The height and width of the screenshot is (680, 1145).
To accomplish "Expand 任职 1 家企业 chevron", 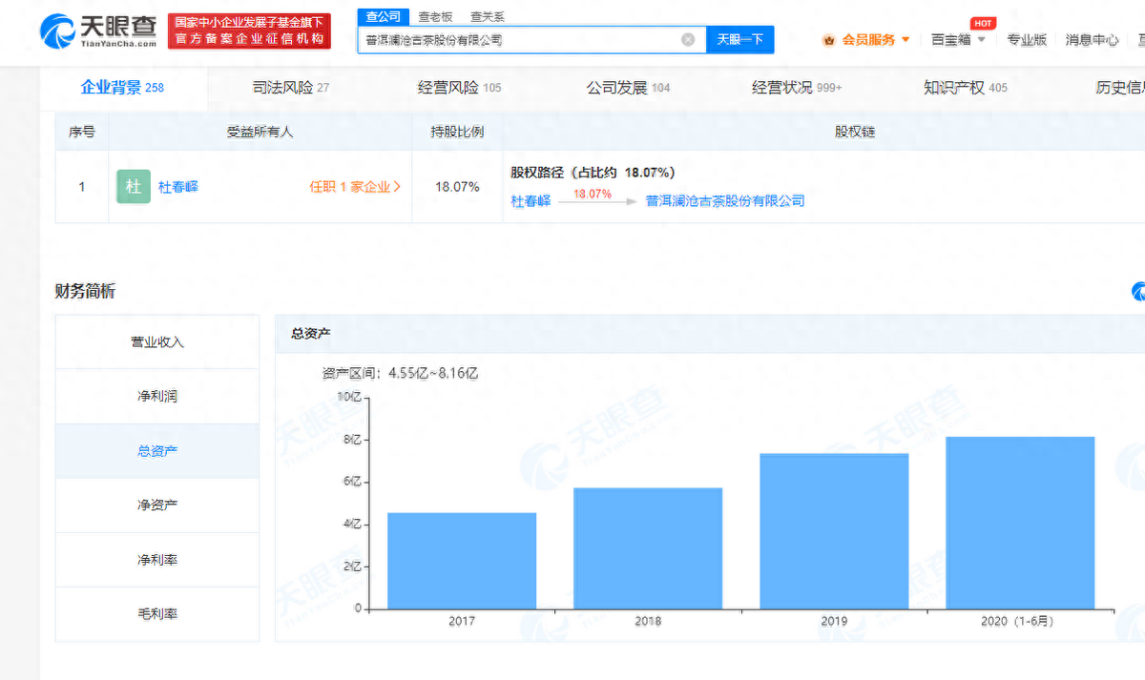I will click(x=397, y=187).
